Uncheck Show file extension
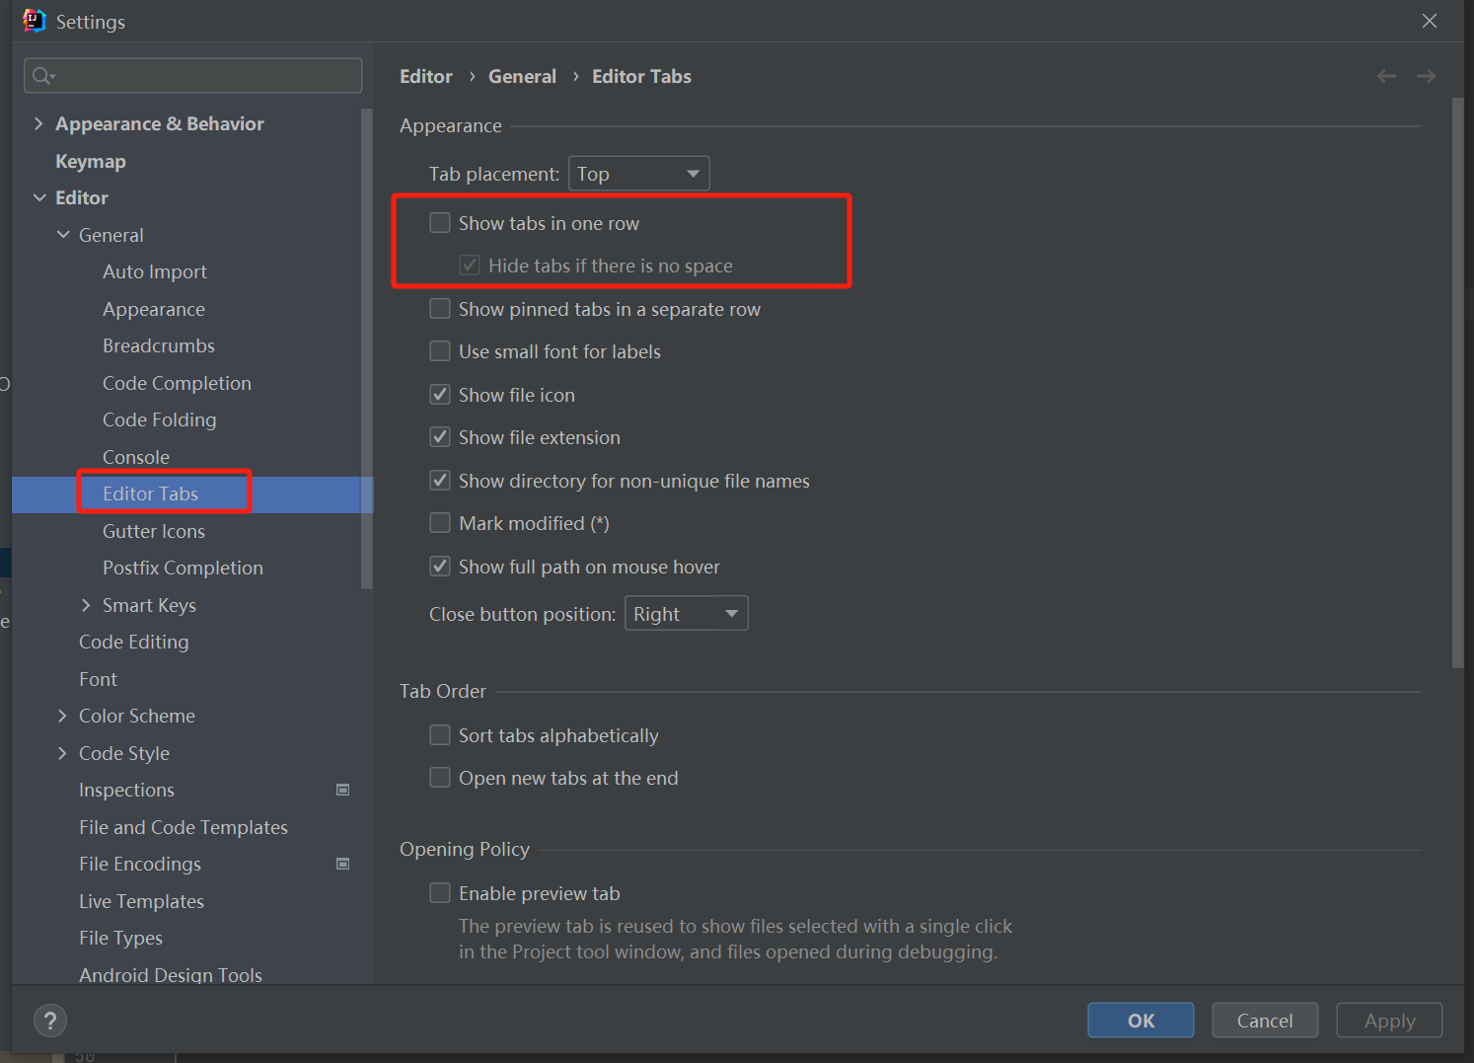 tap(440, 437)
